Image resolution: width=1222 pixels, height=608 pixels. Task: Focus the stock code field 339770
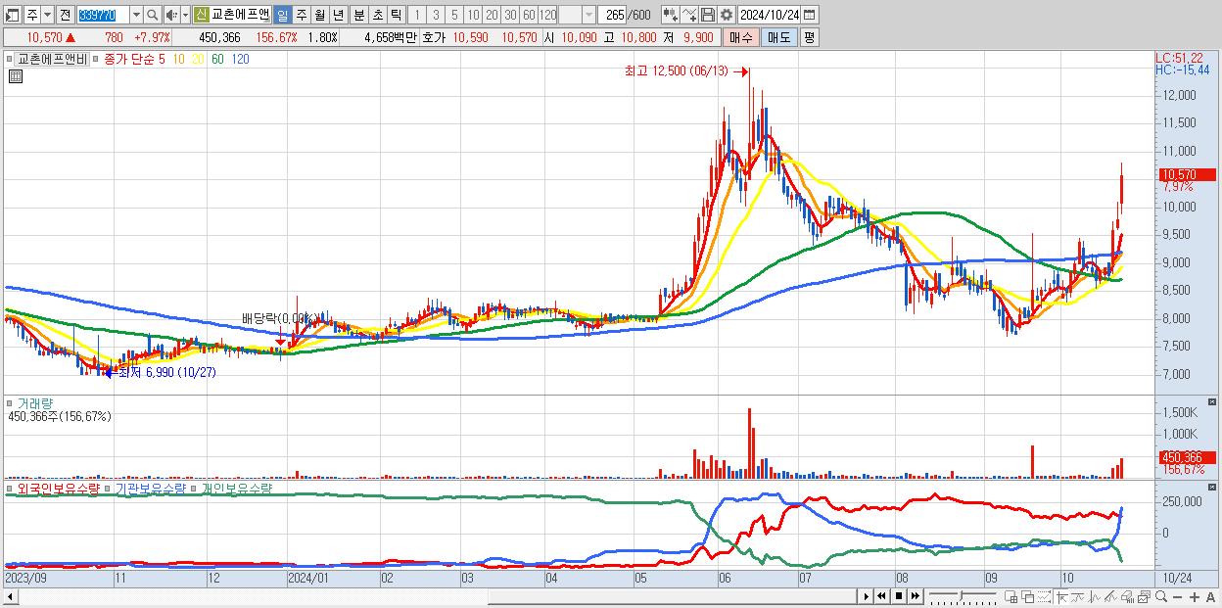click(102, 15)
